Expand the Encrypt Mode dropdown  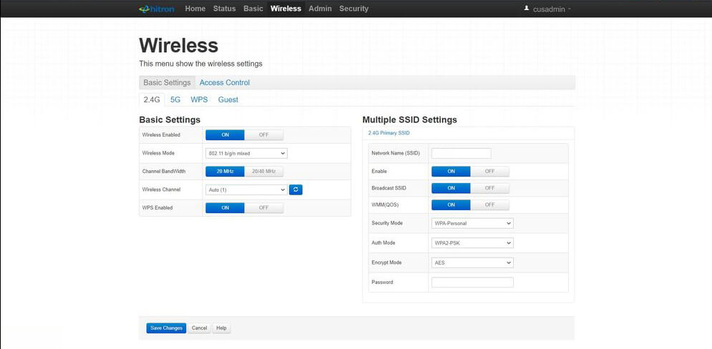tap(472, 262)
